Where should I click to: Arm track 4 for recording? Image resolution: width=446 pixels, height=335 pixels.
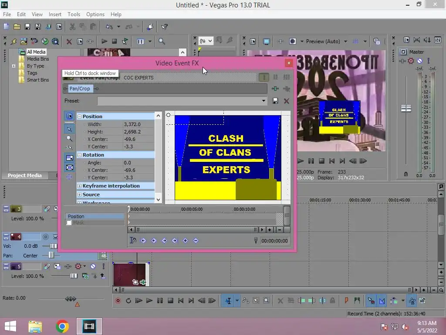45,237
